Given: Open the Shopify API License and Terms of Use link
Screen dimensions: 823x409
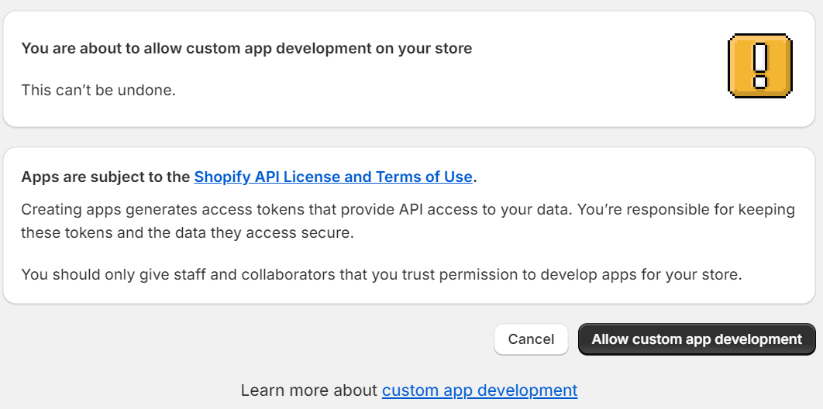Looking at the screenshot, I should click(332, 177).
